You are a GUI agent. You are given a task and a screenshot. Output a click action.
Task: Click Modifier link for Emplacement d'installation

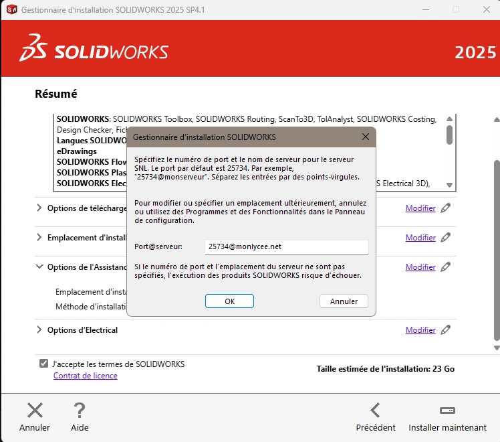point(420,237)
